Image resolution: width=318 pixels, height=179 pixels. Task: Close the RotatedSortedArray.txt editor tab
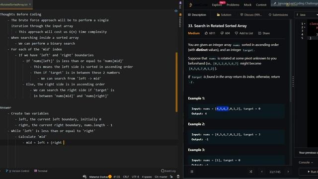[30, 4]
